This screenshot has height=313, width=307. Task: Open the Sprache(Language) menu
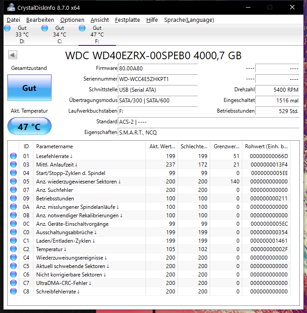[189, 20]
